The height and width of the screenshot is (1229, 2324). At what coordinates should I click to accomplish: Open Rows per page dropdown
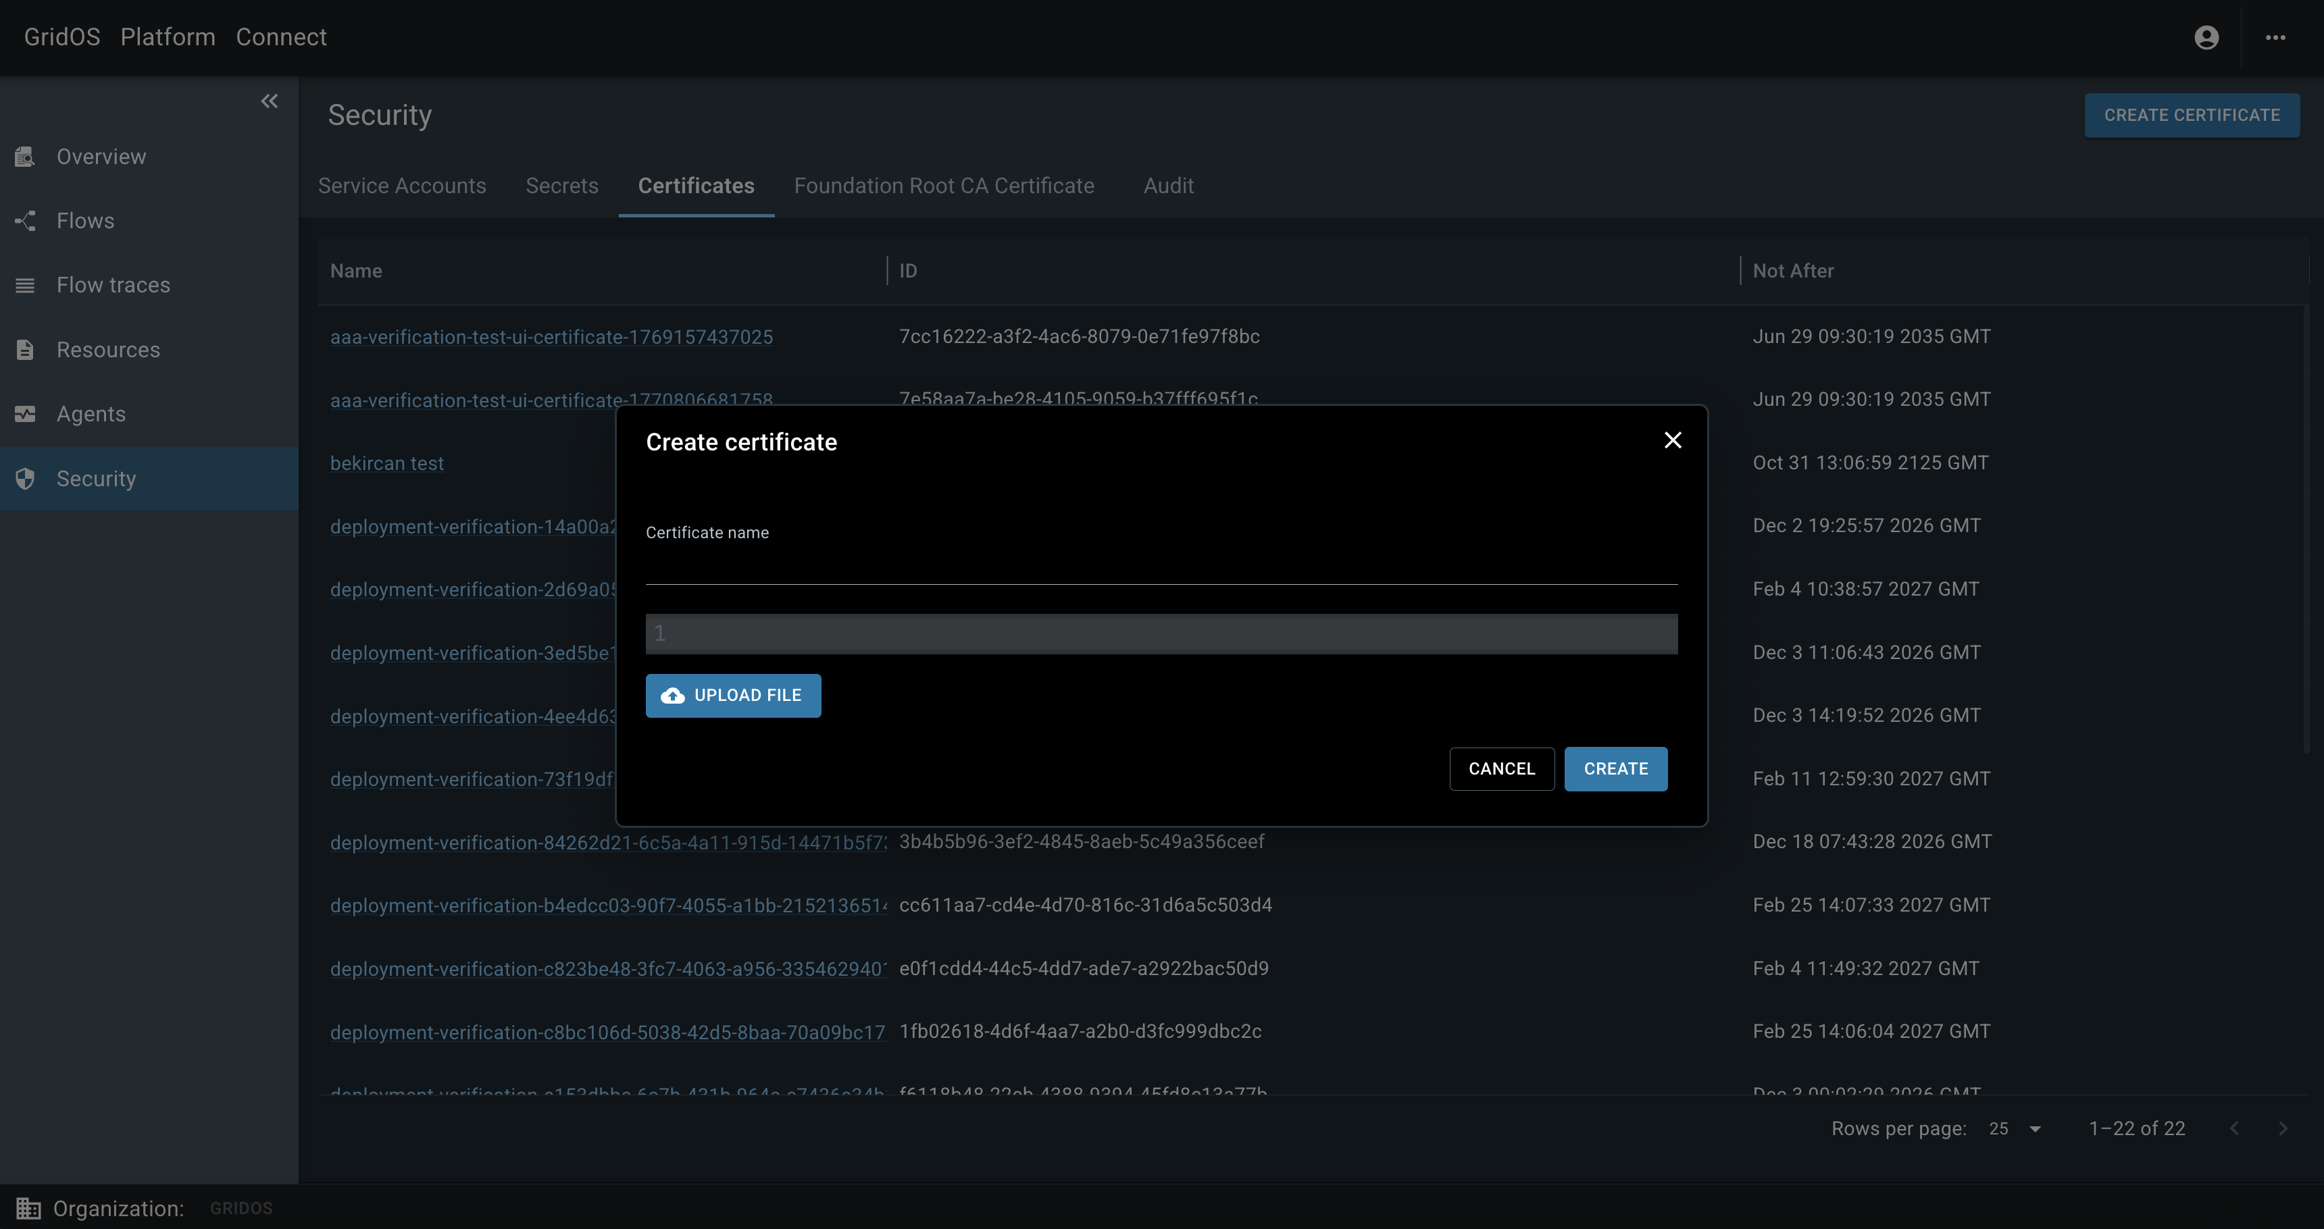pos(2015,1129)
